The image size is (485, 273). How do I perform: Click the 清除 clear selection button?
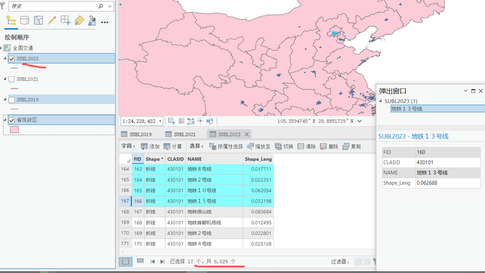tap(306, 146)
